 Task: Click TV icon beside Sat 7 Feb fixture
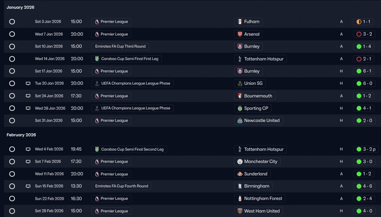(28, 162)
